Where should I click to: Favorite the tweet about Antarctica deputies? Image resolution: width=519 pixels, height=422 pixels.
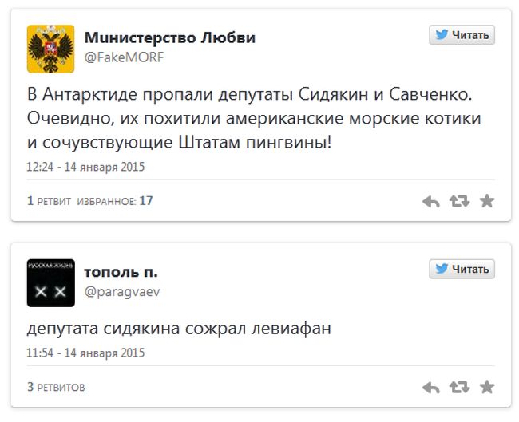coord(486,202)
